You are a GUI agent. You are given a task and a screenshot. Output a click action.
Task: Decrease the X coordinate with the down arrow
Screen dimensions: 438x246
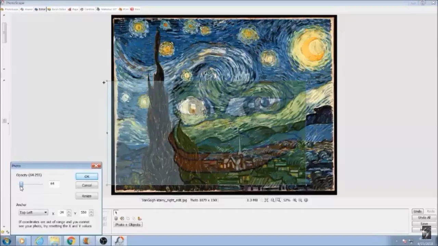click(69, 214)
